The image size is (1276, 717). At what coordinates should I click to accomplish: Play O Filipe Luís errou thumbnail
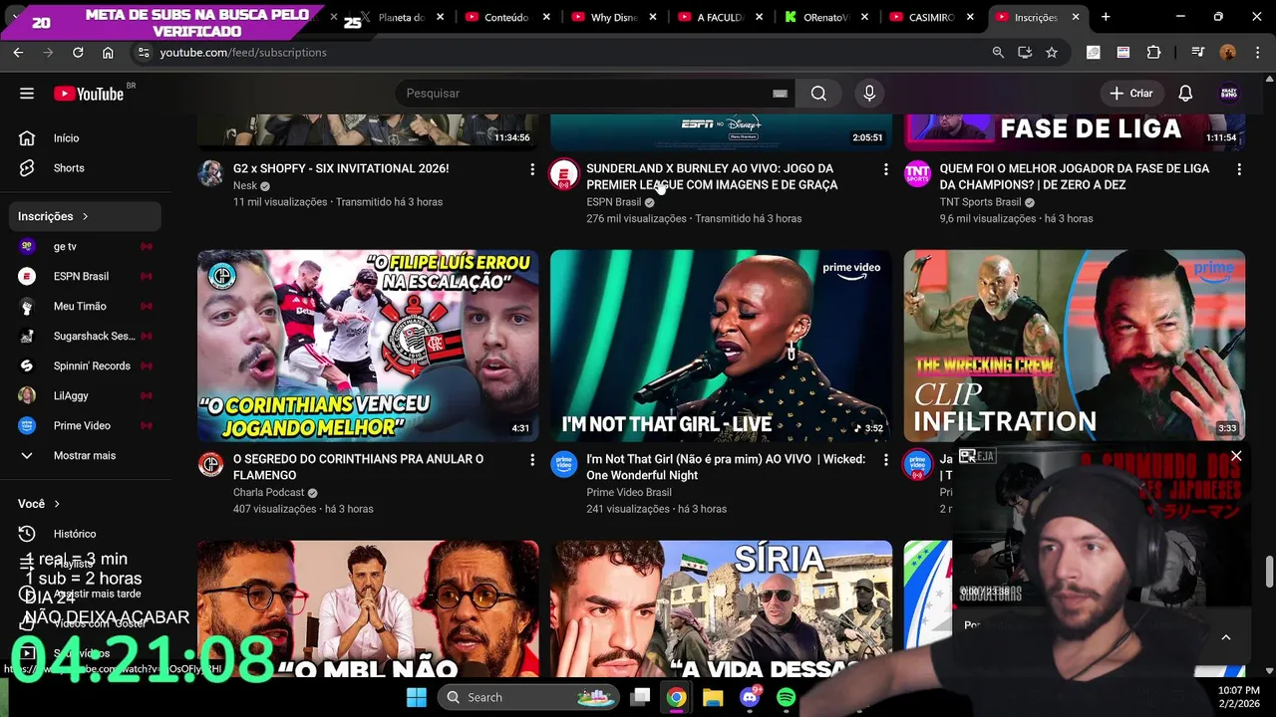[368, 346]
